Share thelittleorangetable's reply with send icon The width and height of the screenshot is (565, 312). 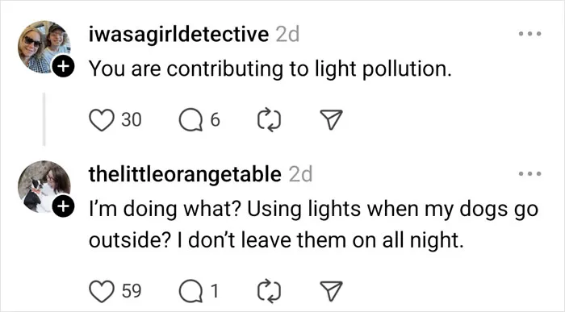(x=331, y=291)
